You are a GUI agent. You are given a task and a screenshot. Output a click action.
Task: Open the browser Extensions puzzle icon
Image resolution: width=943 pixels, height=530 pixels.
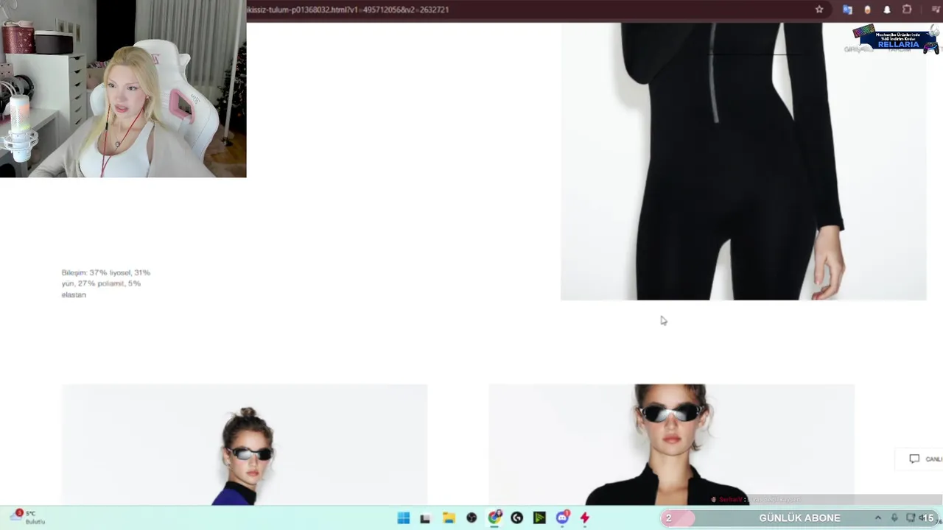click(907, 10)
